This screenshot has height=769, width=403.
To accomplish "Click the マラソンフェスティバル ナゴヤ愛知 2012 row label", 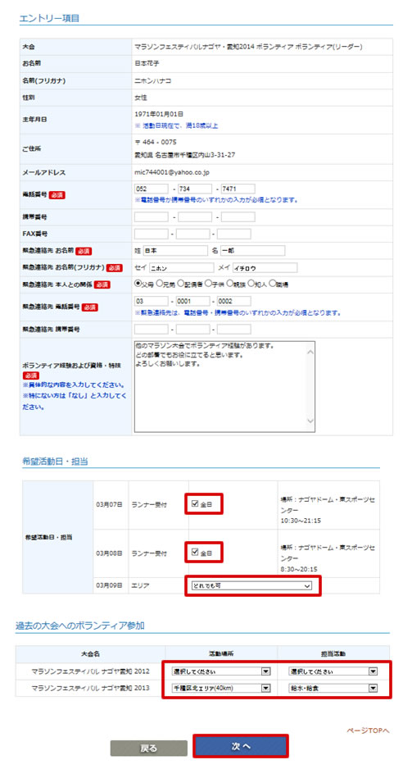I will click(x=90, y=671).
